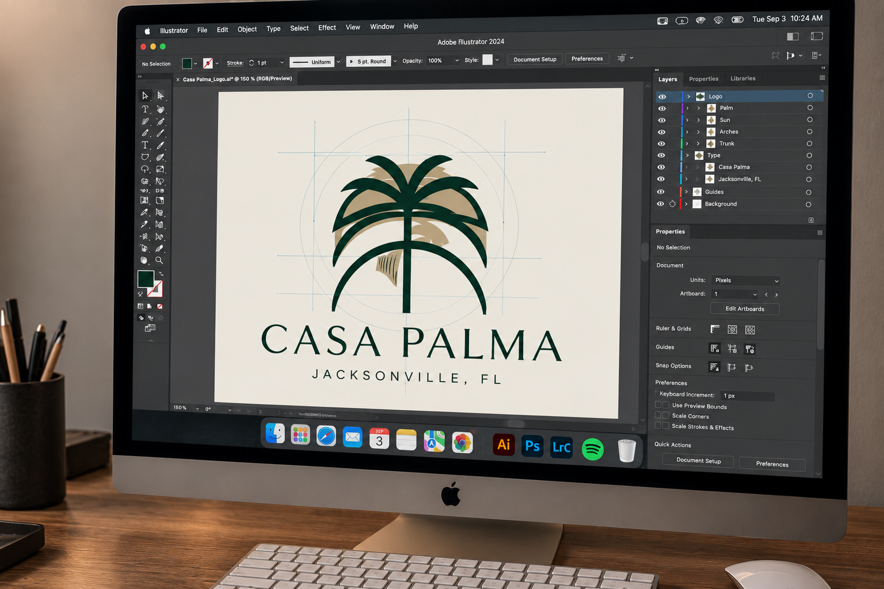The image size is (884, 589).
Task: Click the Keyboard Increment field
Action: 748,396
